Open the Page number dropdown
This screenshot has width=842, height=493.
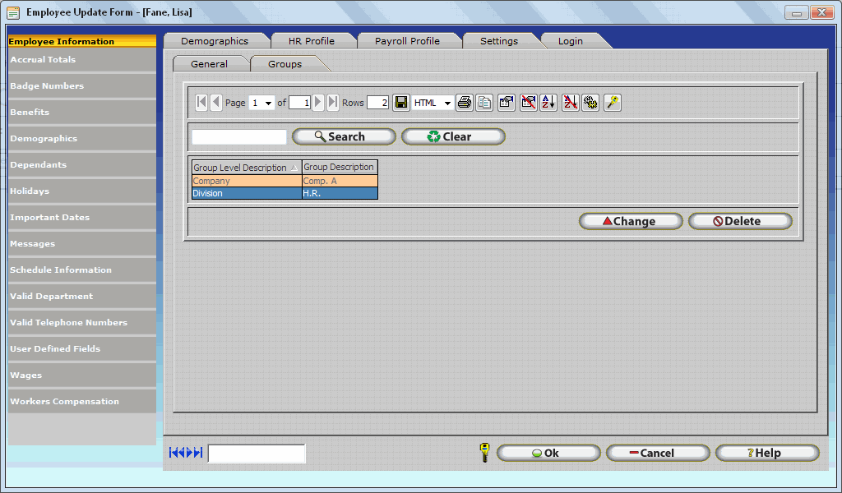269,104
